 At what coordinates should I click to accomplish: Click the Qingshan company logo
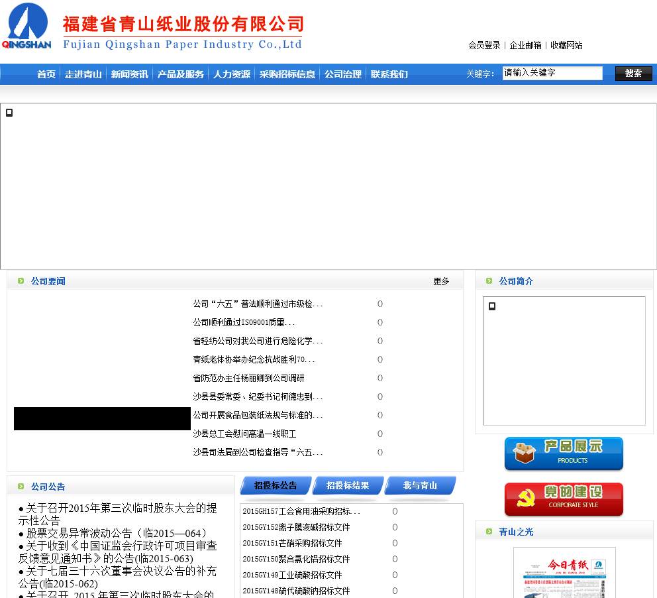[26, 26]
